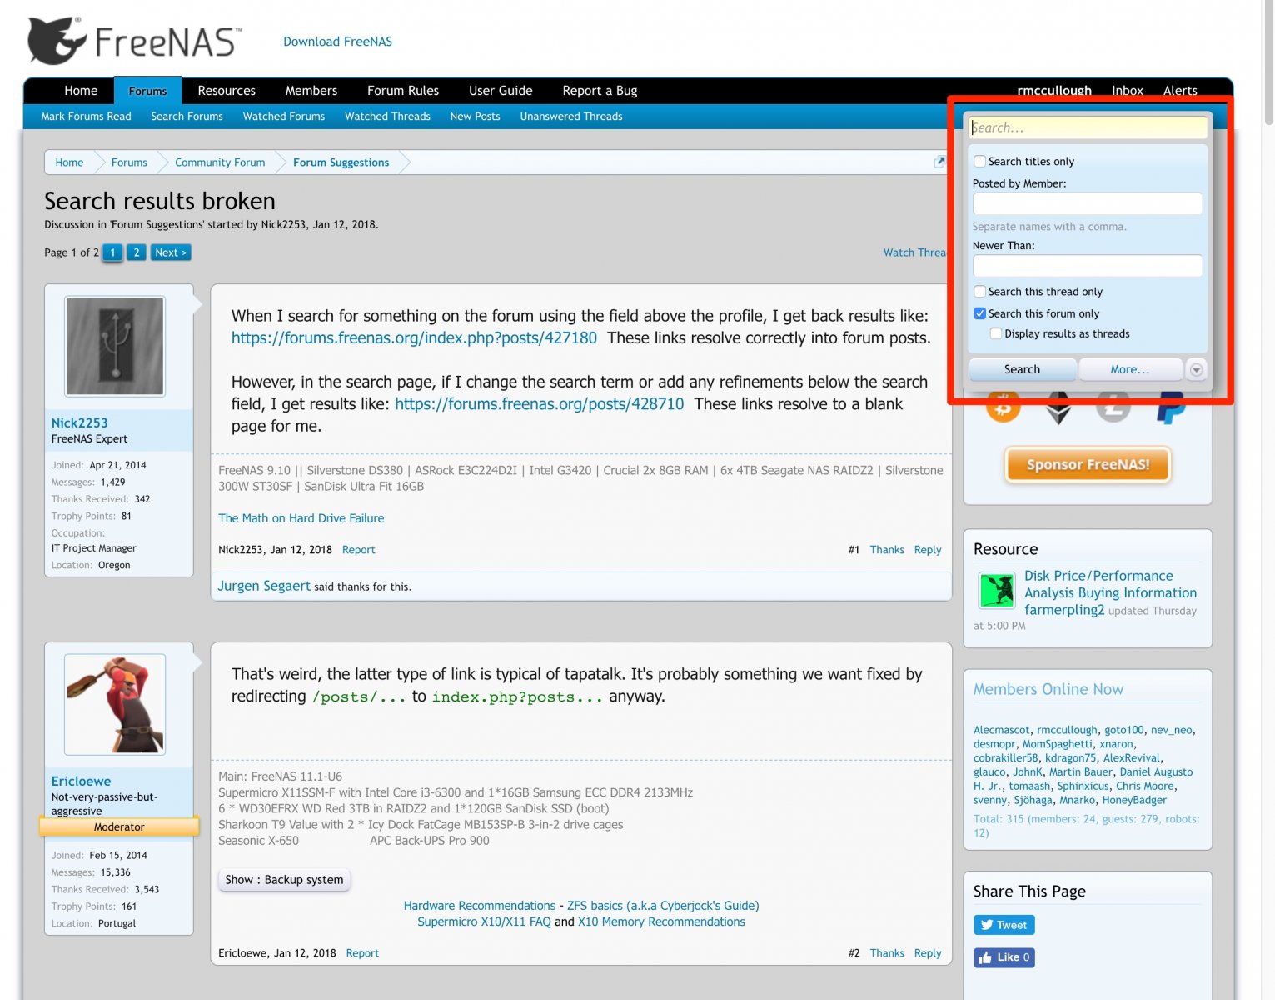The height and width of the screenshot is (1000, 1275).
Task: Expand Show : Backup system spoiler
Action: [x=284, y=880]
